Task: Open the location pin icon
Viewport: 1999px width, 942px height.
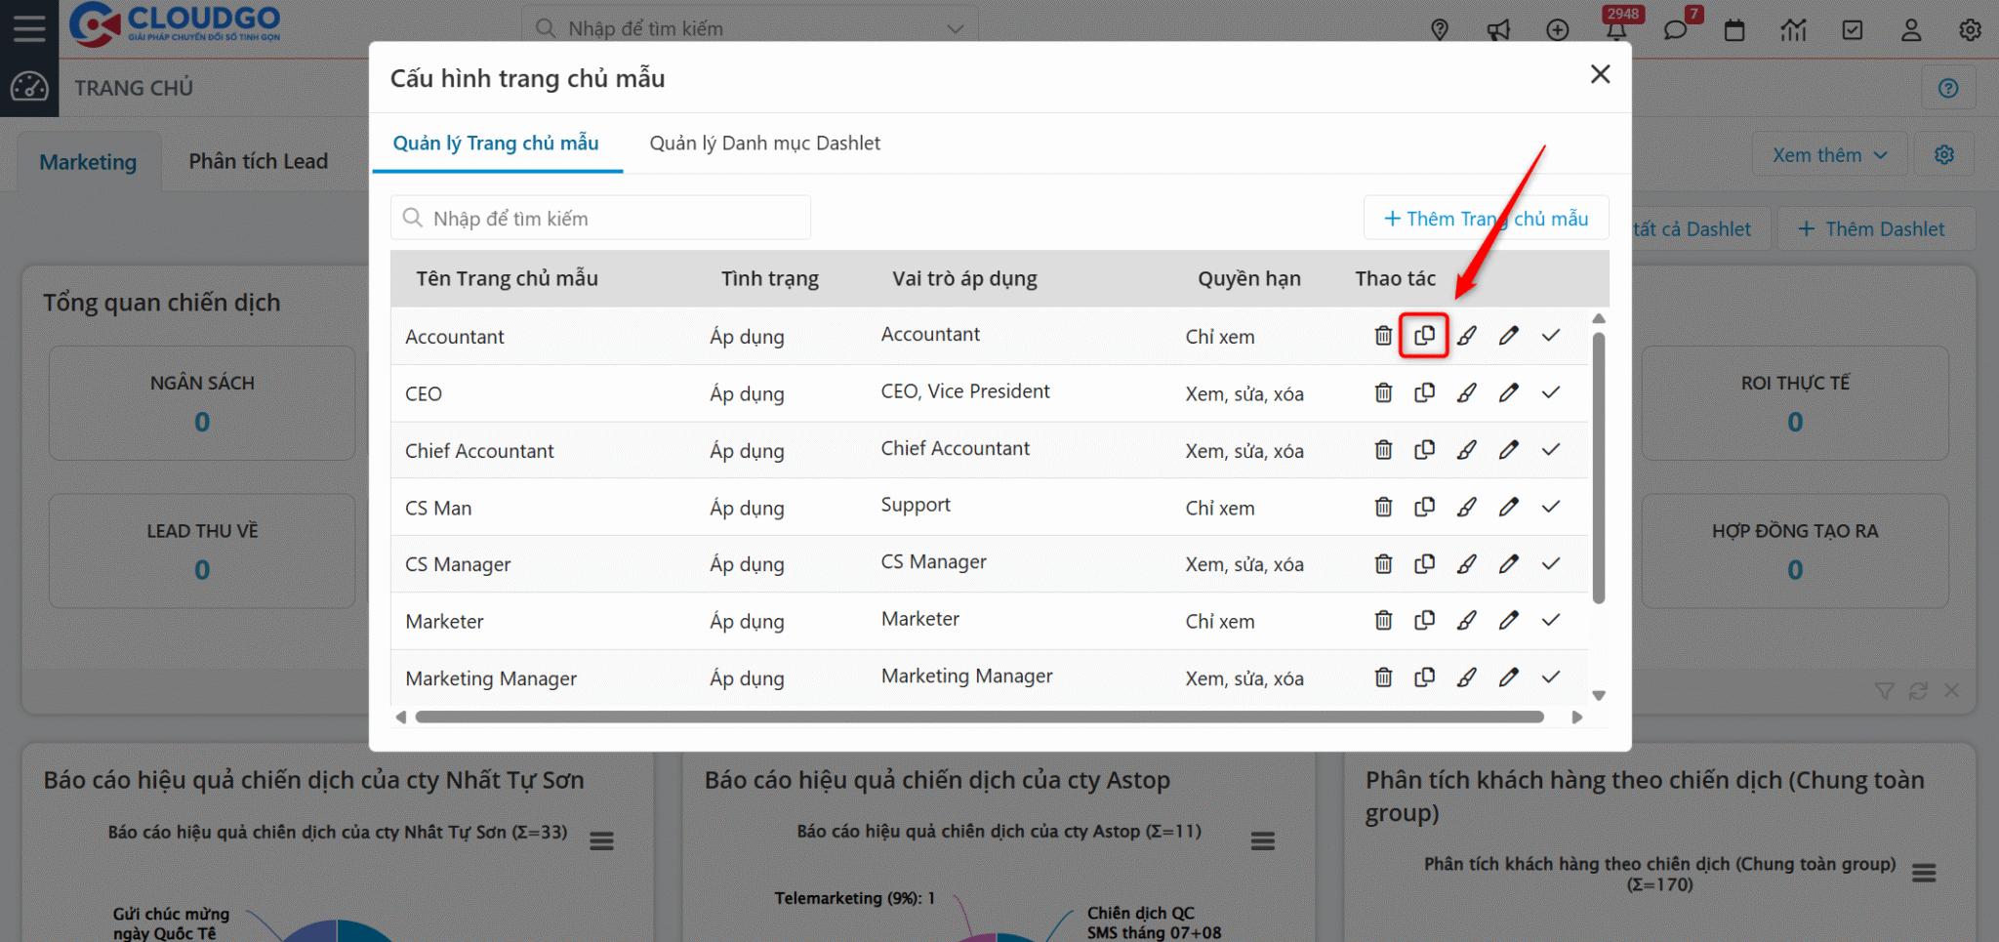Action: (x=1440, y=30)
